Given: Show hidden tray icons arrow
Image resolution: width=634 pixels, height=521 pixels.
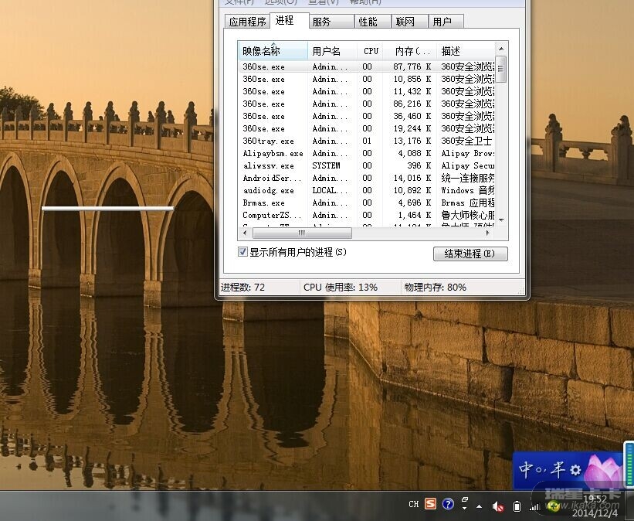Looking at the screenshot, I should click(x=480, y=506).
